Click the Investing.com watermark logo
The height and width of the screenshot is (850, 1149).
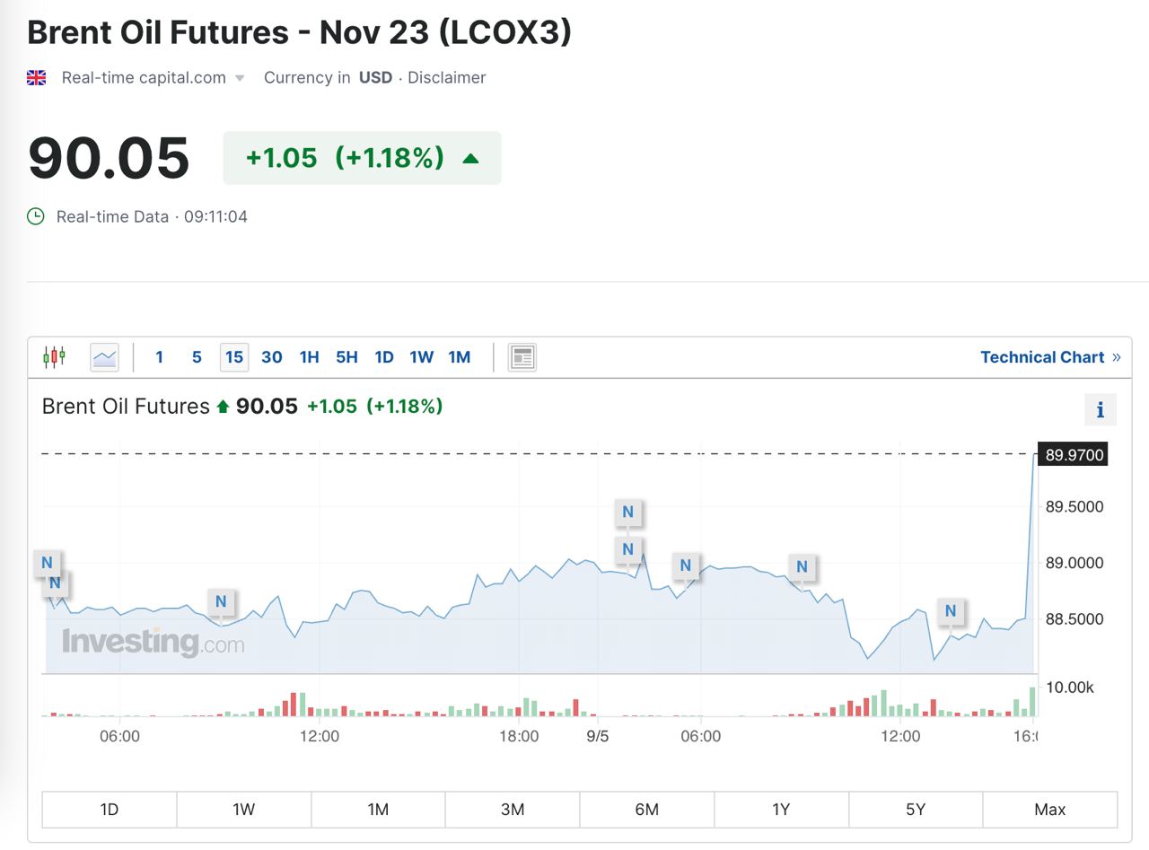point(153,643)
